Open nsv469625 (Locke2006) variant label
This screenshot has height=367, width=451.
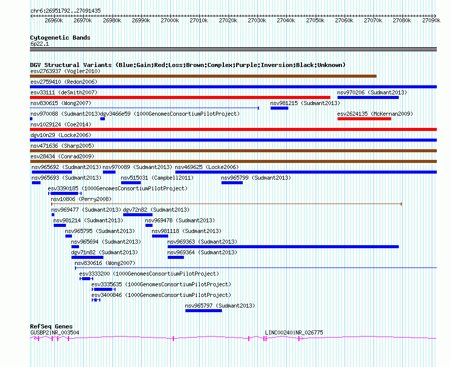[x=207, y=167]
